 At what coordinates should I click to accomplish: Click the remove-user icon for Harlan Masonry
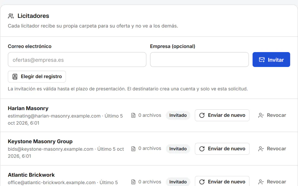[261, 115]
